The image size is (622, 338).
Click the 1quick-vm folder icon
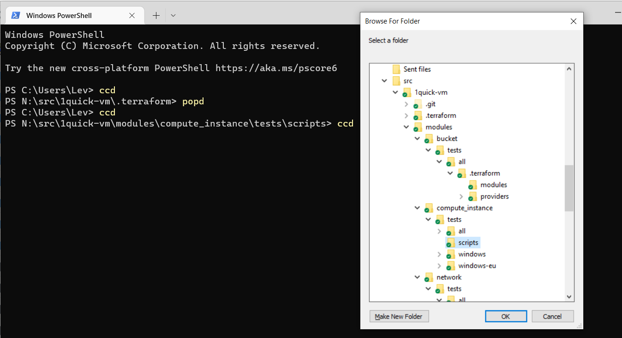[407, 93]
